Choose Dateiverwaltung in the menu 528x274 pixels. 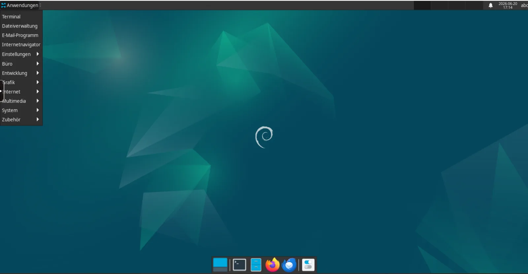[21, 26]
